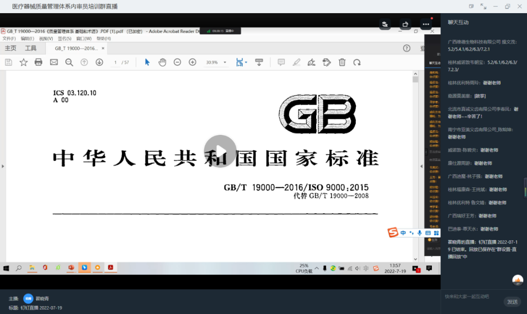
Task: Select the GB_T 19000—2016 document tab
Action: click(x=76, y=48)
